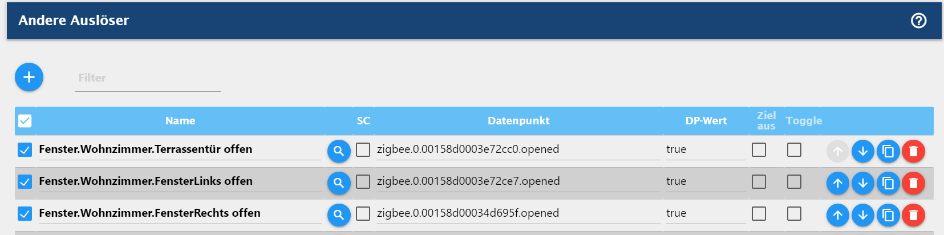Click the blue add trigger plus button
The width and height of the screenshot is (944, 235).
29,77
